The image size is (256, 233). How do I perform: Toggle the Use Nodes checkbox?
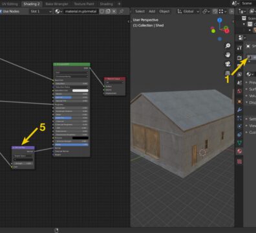pos(1,11)
